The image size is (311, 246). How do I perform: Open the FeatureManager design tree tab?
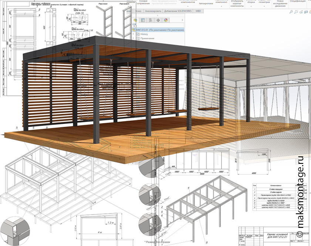(x=135, y=20)
